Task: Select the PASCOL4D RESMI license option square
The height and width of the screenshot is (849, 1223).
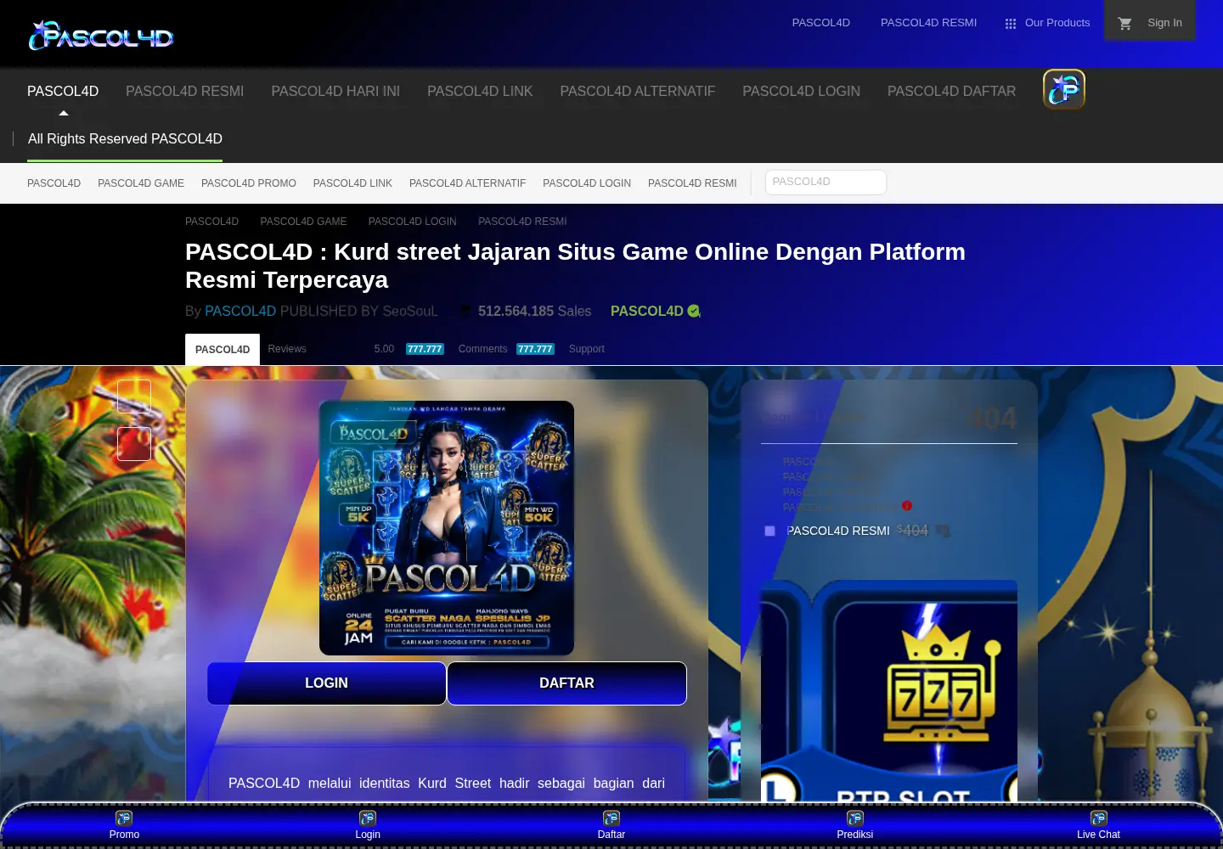Action: click(x=770, y=531)
